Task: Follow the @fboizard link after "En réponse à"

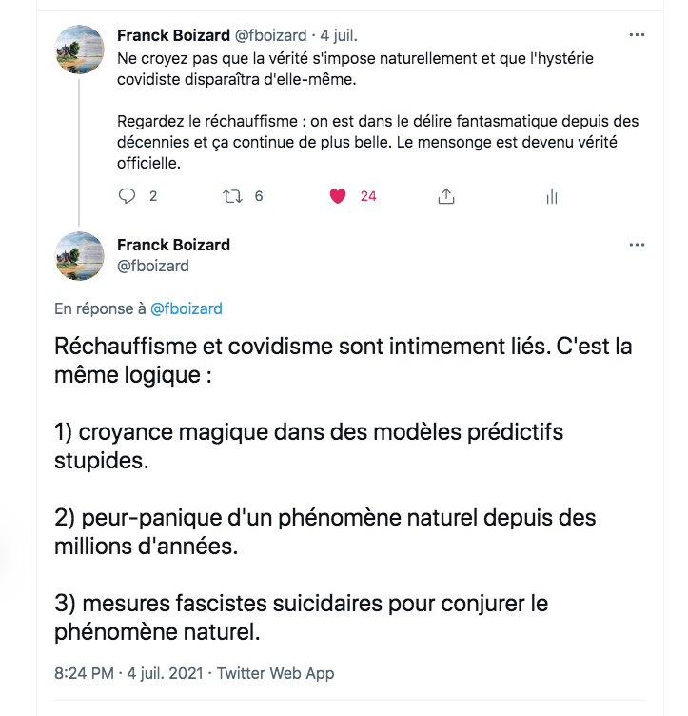Action: (187, 308)
